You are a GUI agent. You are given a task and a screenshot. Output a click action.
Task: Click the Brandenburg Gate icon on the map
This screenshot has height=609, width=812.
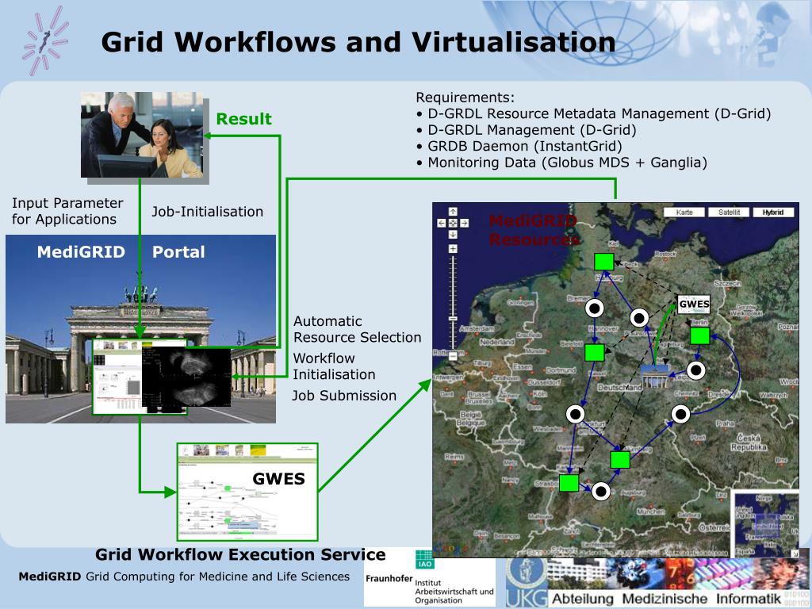tap(655, 376)
